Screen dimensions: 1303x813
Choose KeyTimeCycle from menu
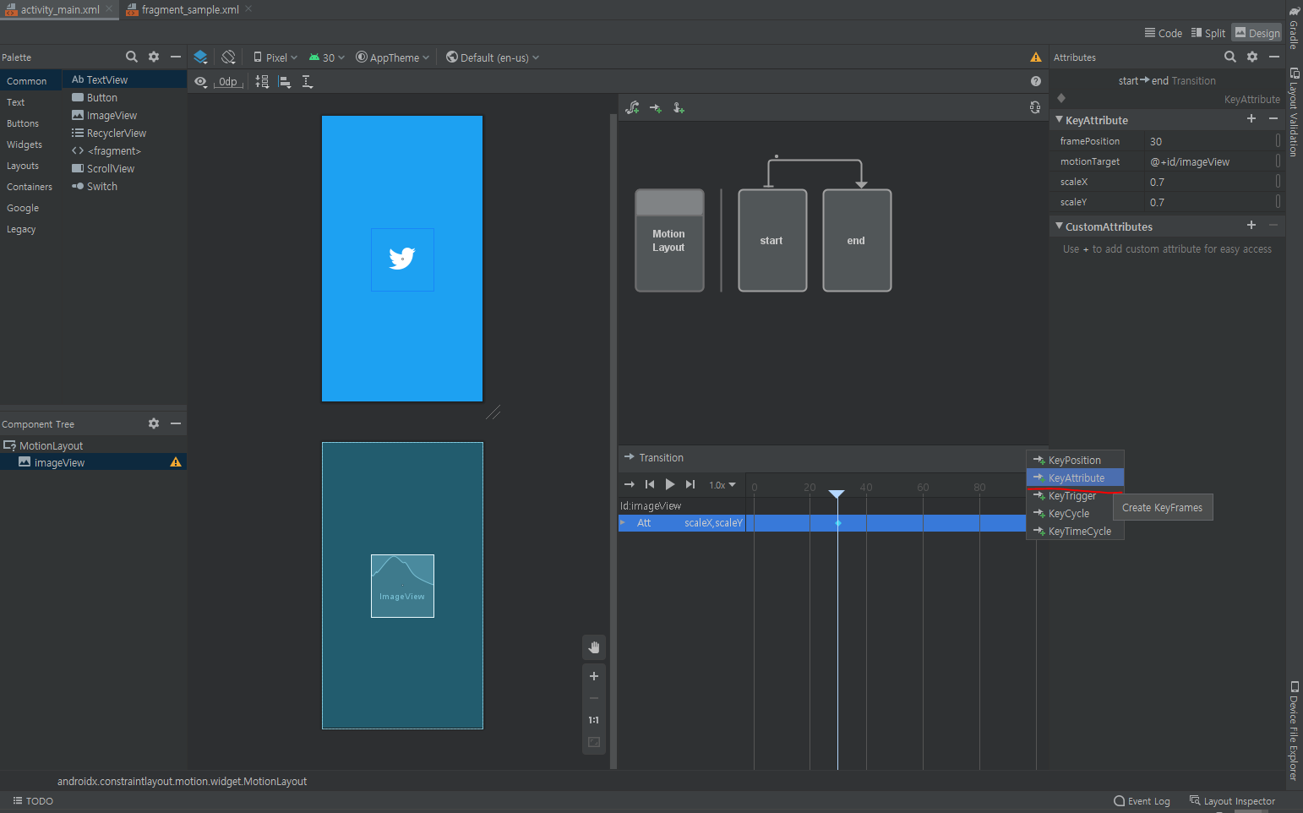coord(1075,532)
